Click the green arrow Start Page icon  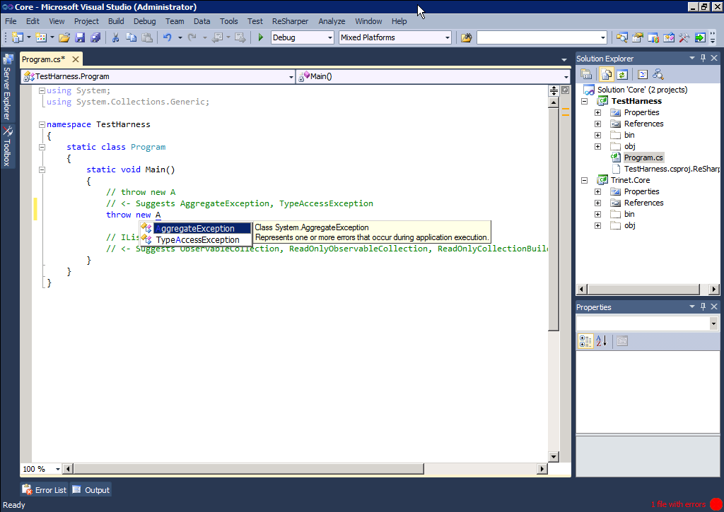[x=700, y=37]
